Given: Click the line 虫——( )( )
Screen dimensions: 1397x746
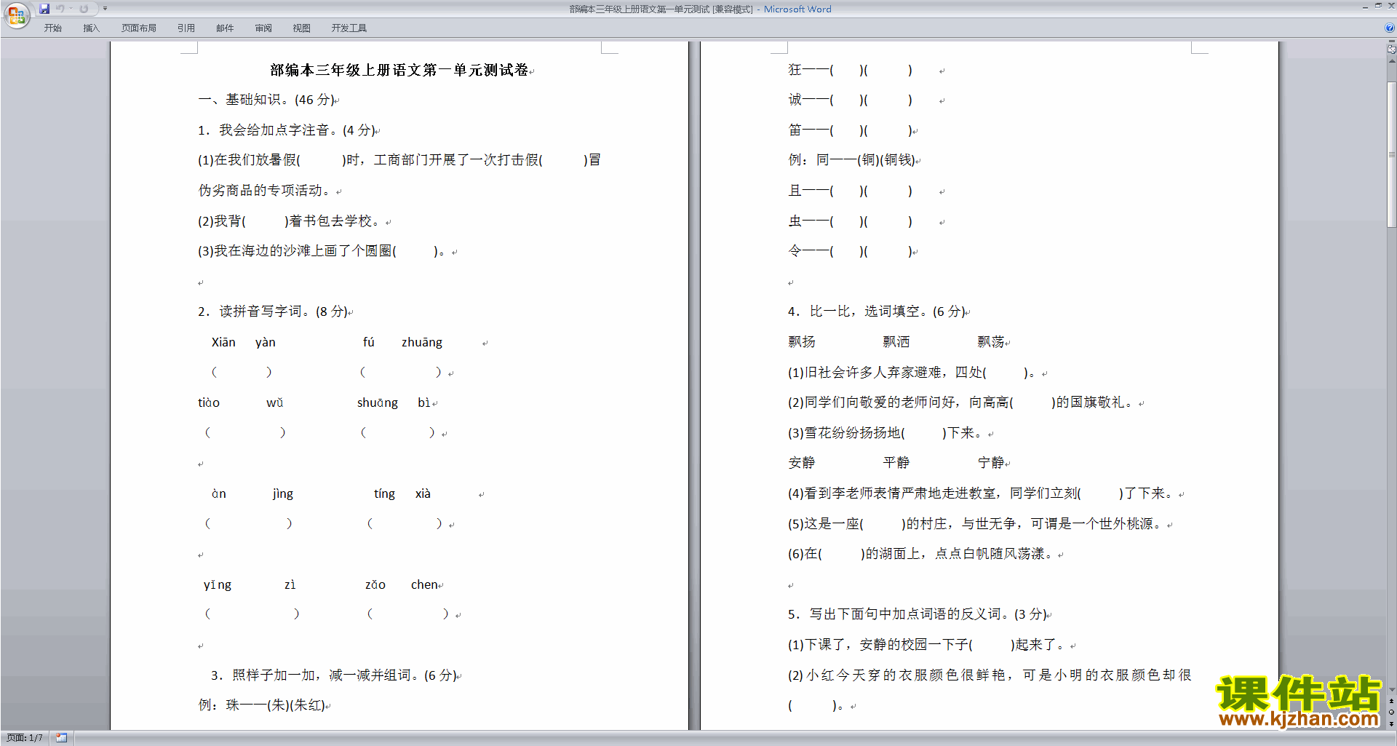Looking at the screenshot, I should (850, 221).
